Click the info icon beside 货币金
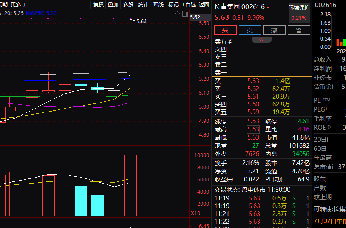The height and width of the screenshot is (228, 346). pyautogui.click(x=332, y=87)
